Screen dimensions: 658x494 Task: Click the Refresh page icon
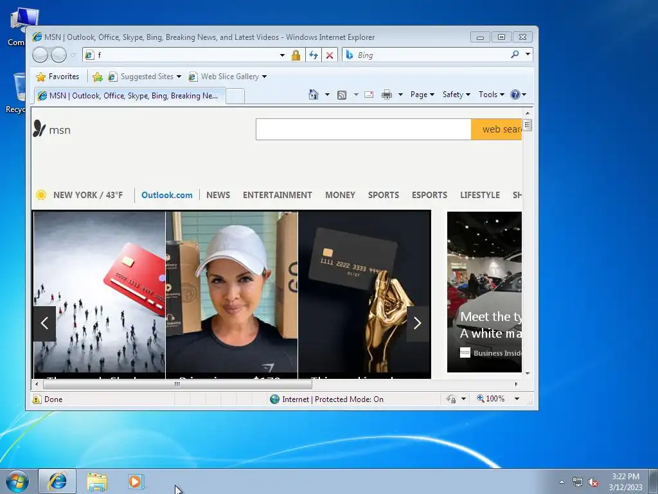[314, 55]
